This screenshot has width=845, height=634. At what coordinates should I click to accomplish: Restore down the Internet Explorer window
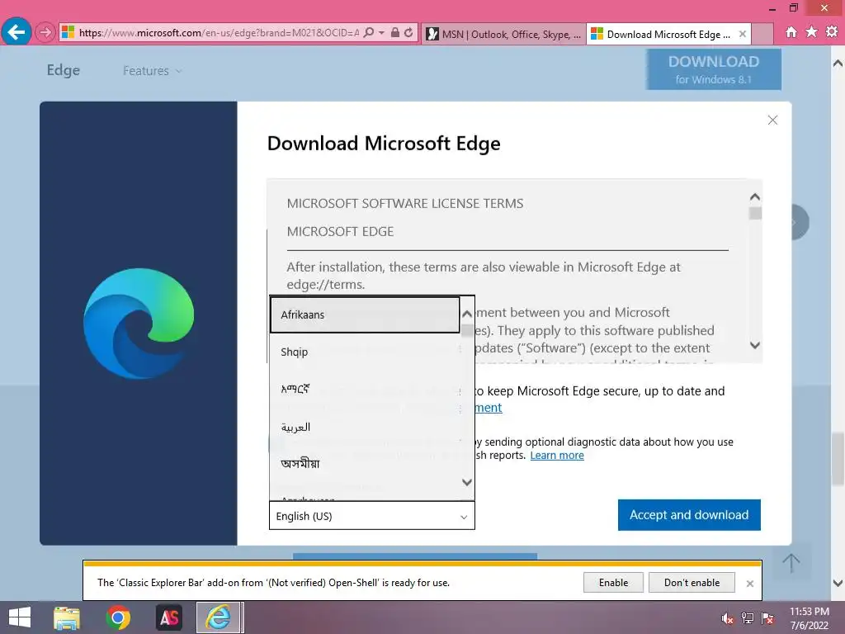pyautogui.click(x=793, y=8)
